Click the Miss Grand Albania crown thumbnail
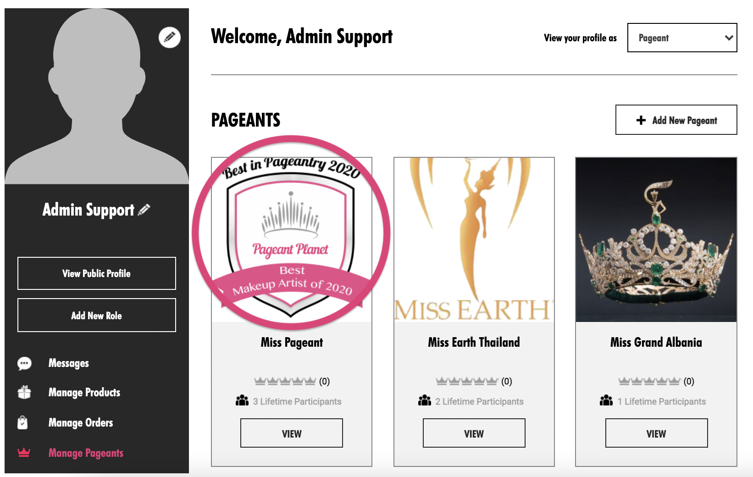 [656, 239]
